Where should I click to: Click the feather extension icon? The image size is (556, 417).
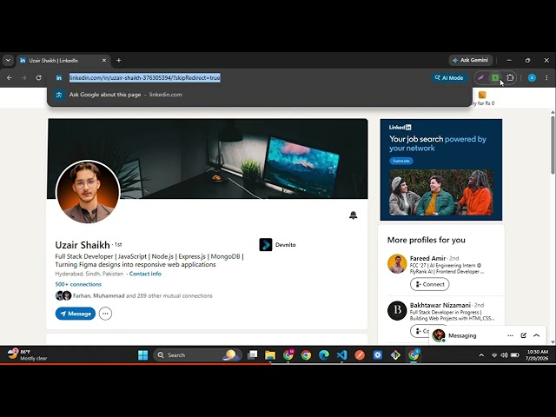(x=480, y=77)
